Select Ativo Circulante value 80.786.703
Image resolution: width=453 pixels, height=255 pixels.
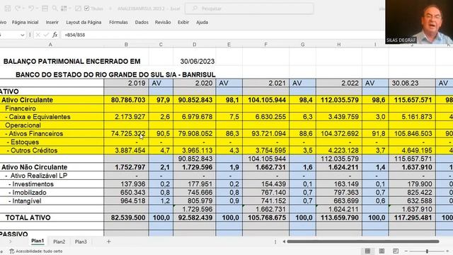click(x=126, y=100)
